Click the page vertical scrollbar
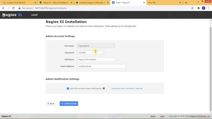The image size is (212, 119). pyautogui.click(x=211, y=69)
